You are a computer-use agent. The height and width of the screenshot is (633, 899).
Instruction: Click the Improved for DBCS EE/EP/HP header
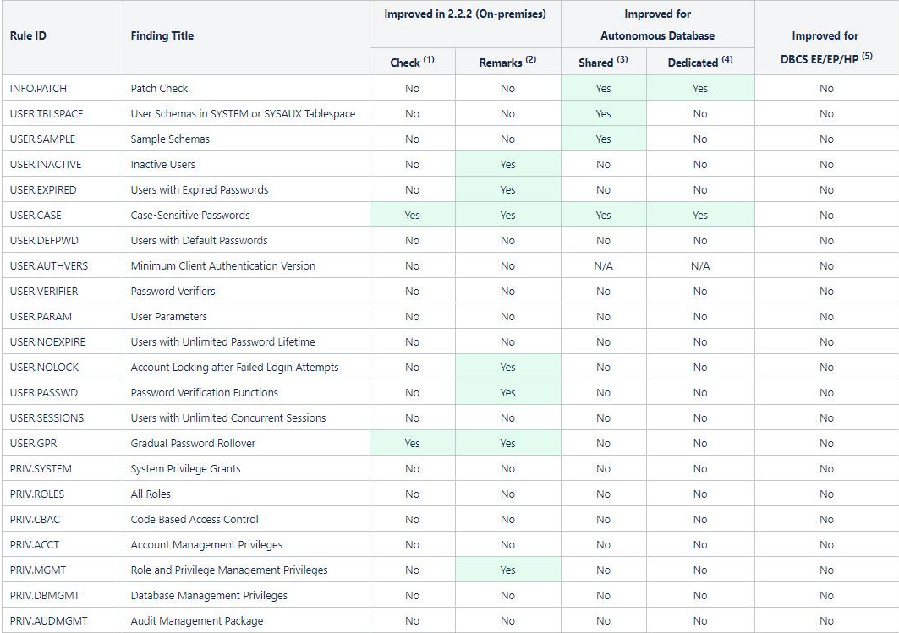(825, 47)
